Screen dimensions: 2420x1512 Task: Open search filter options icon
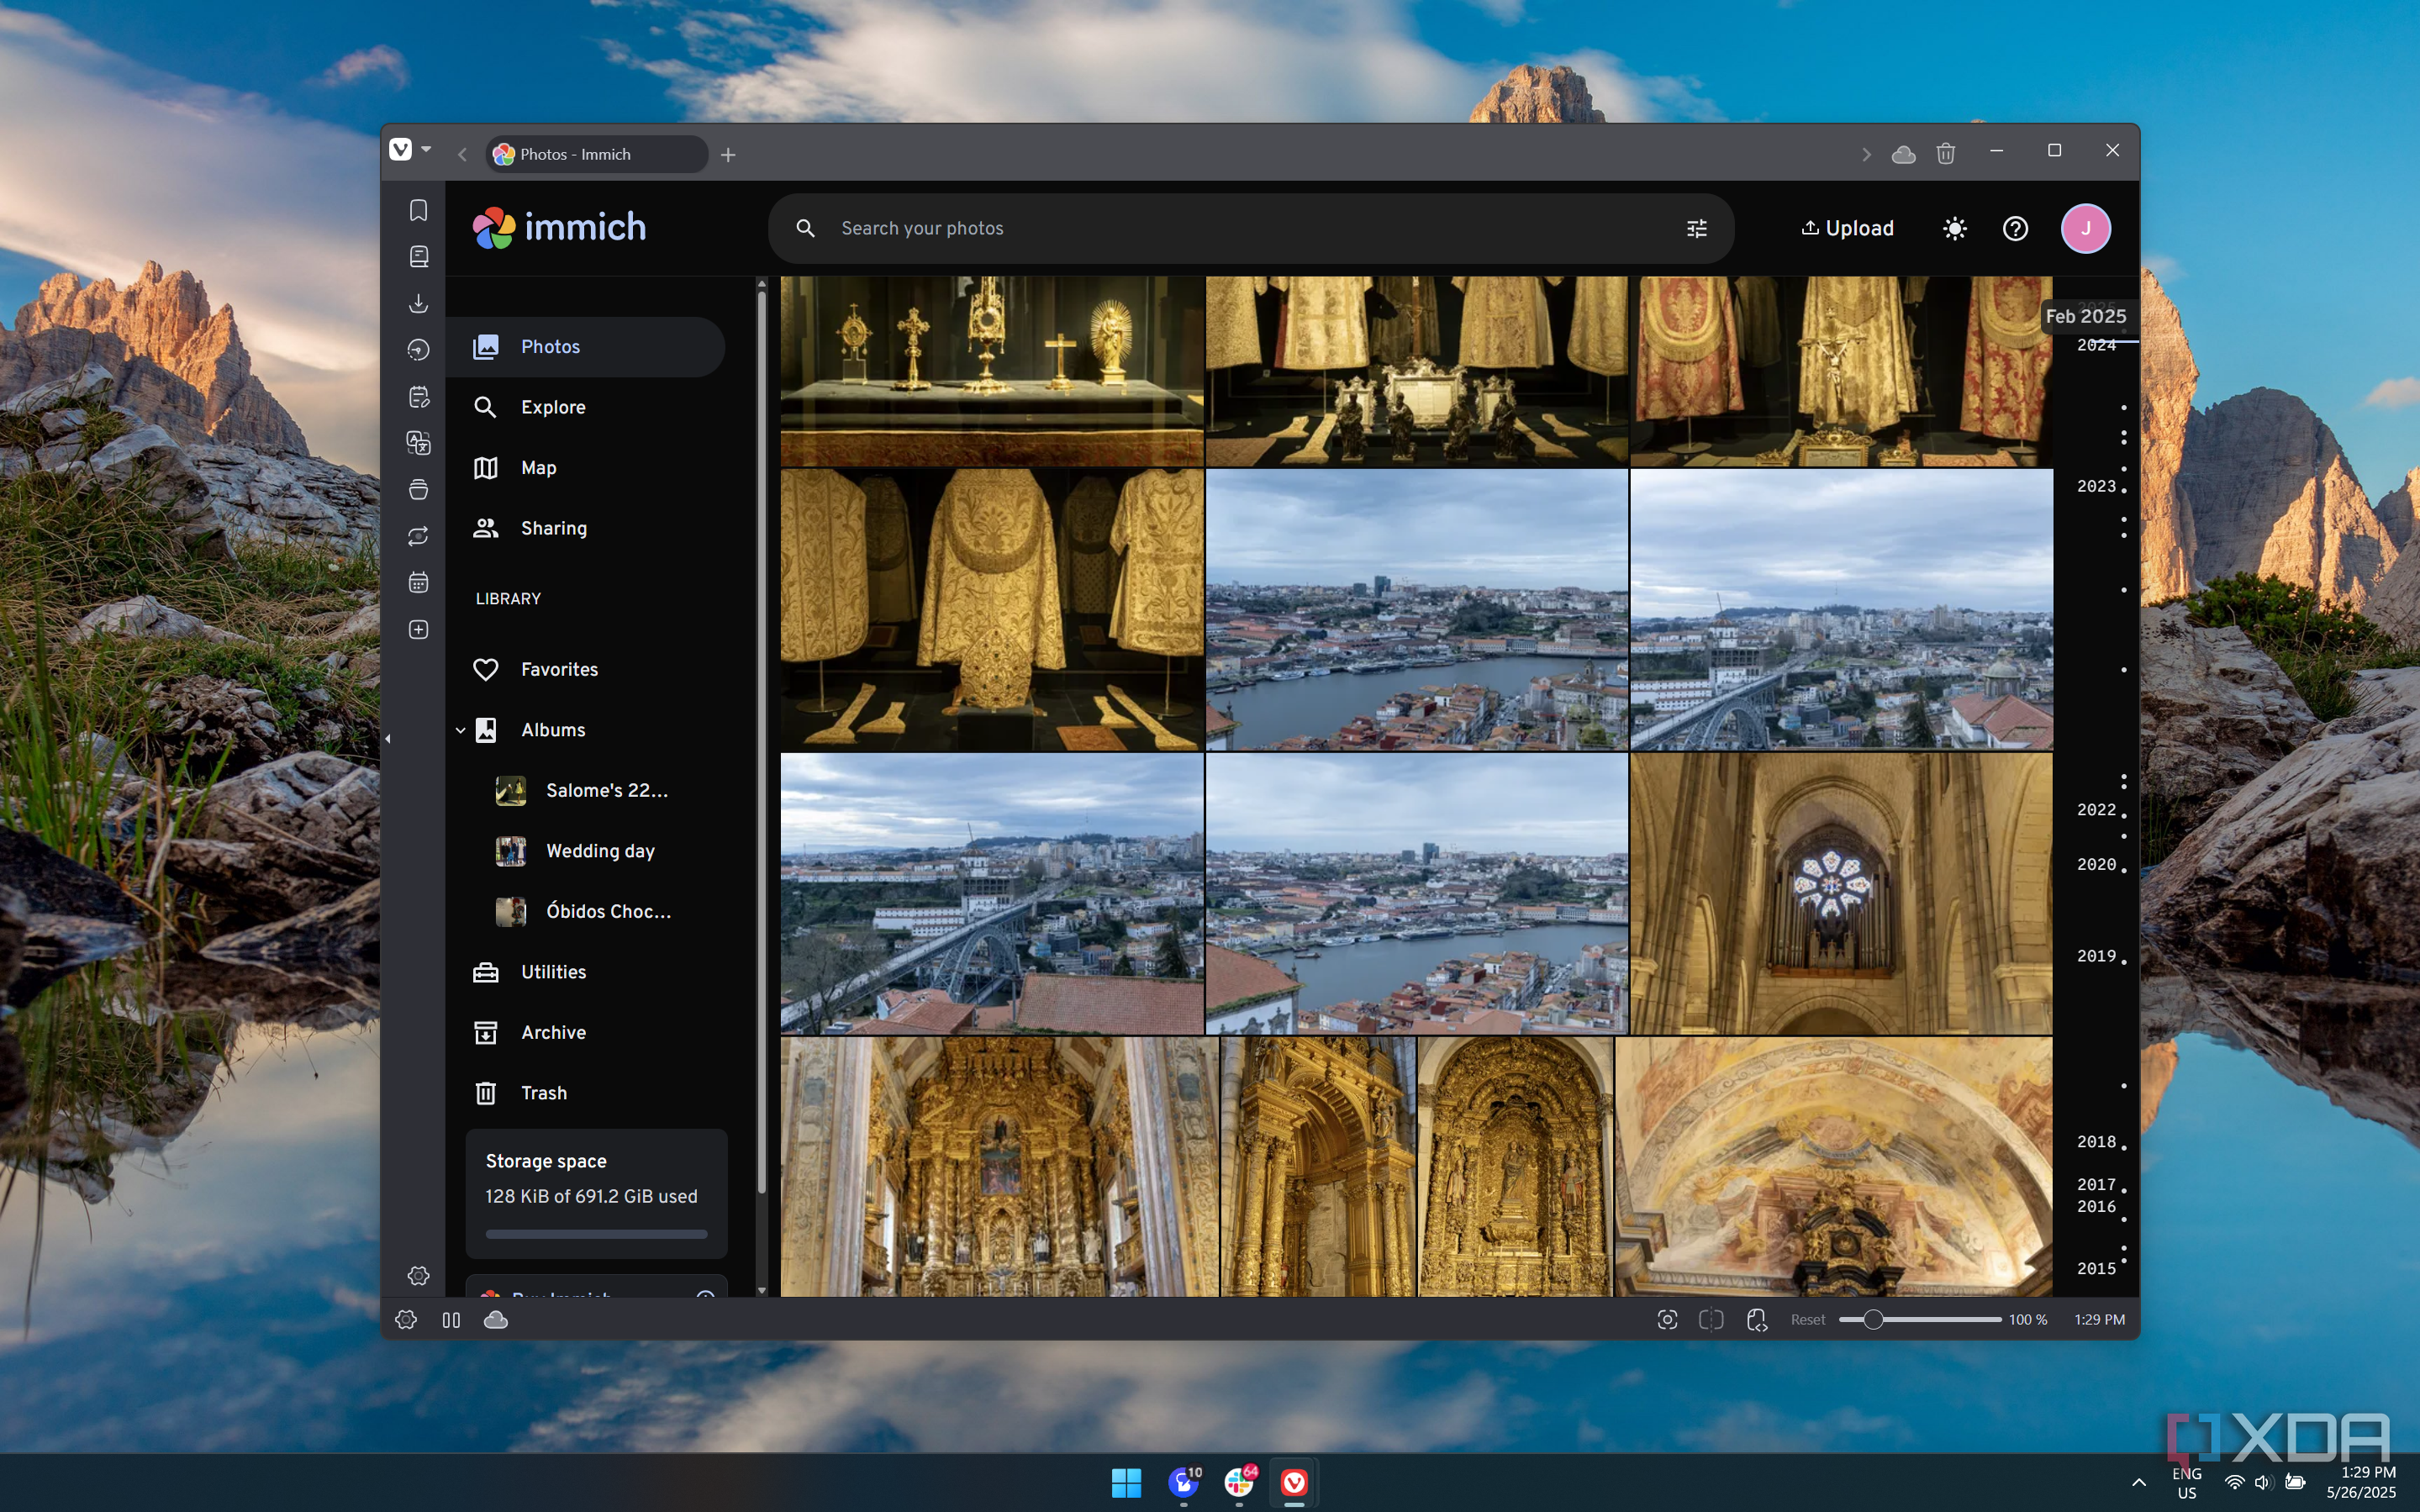pos(1696,229)
